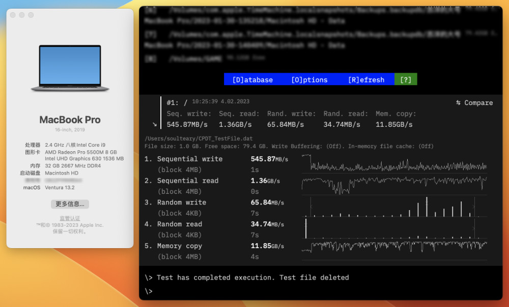
Task: Click the detailed result 34.74MB/s
Action: click(267, 224)
